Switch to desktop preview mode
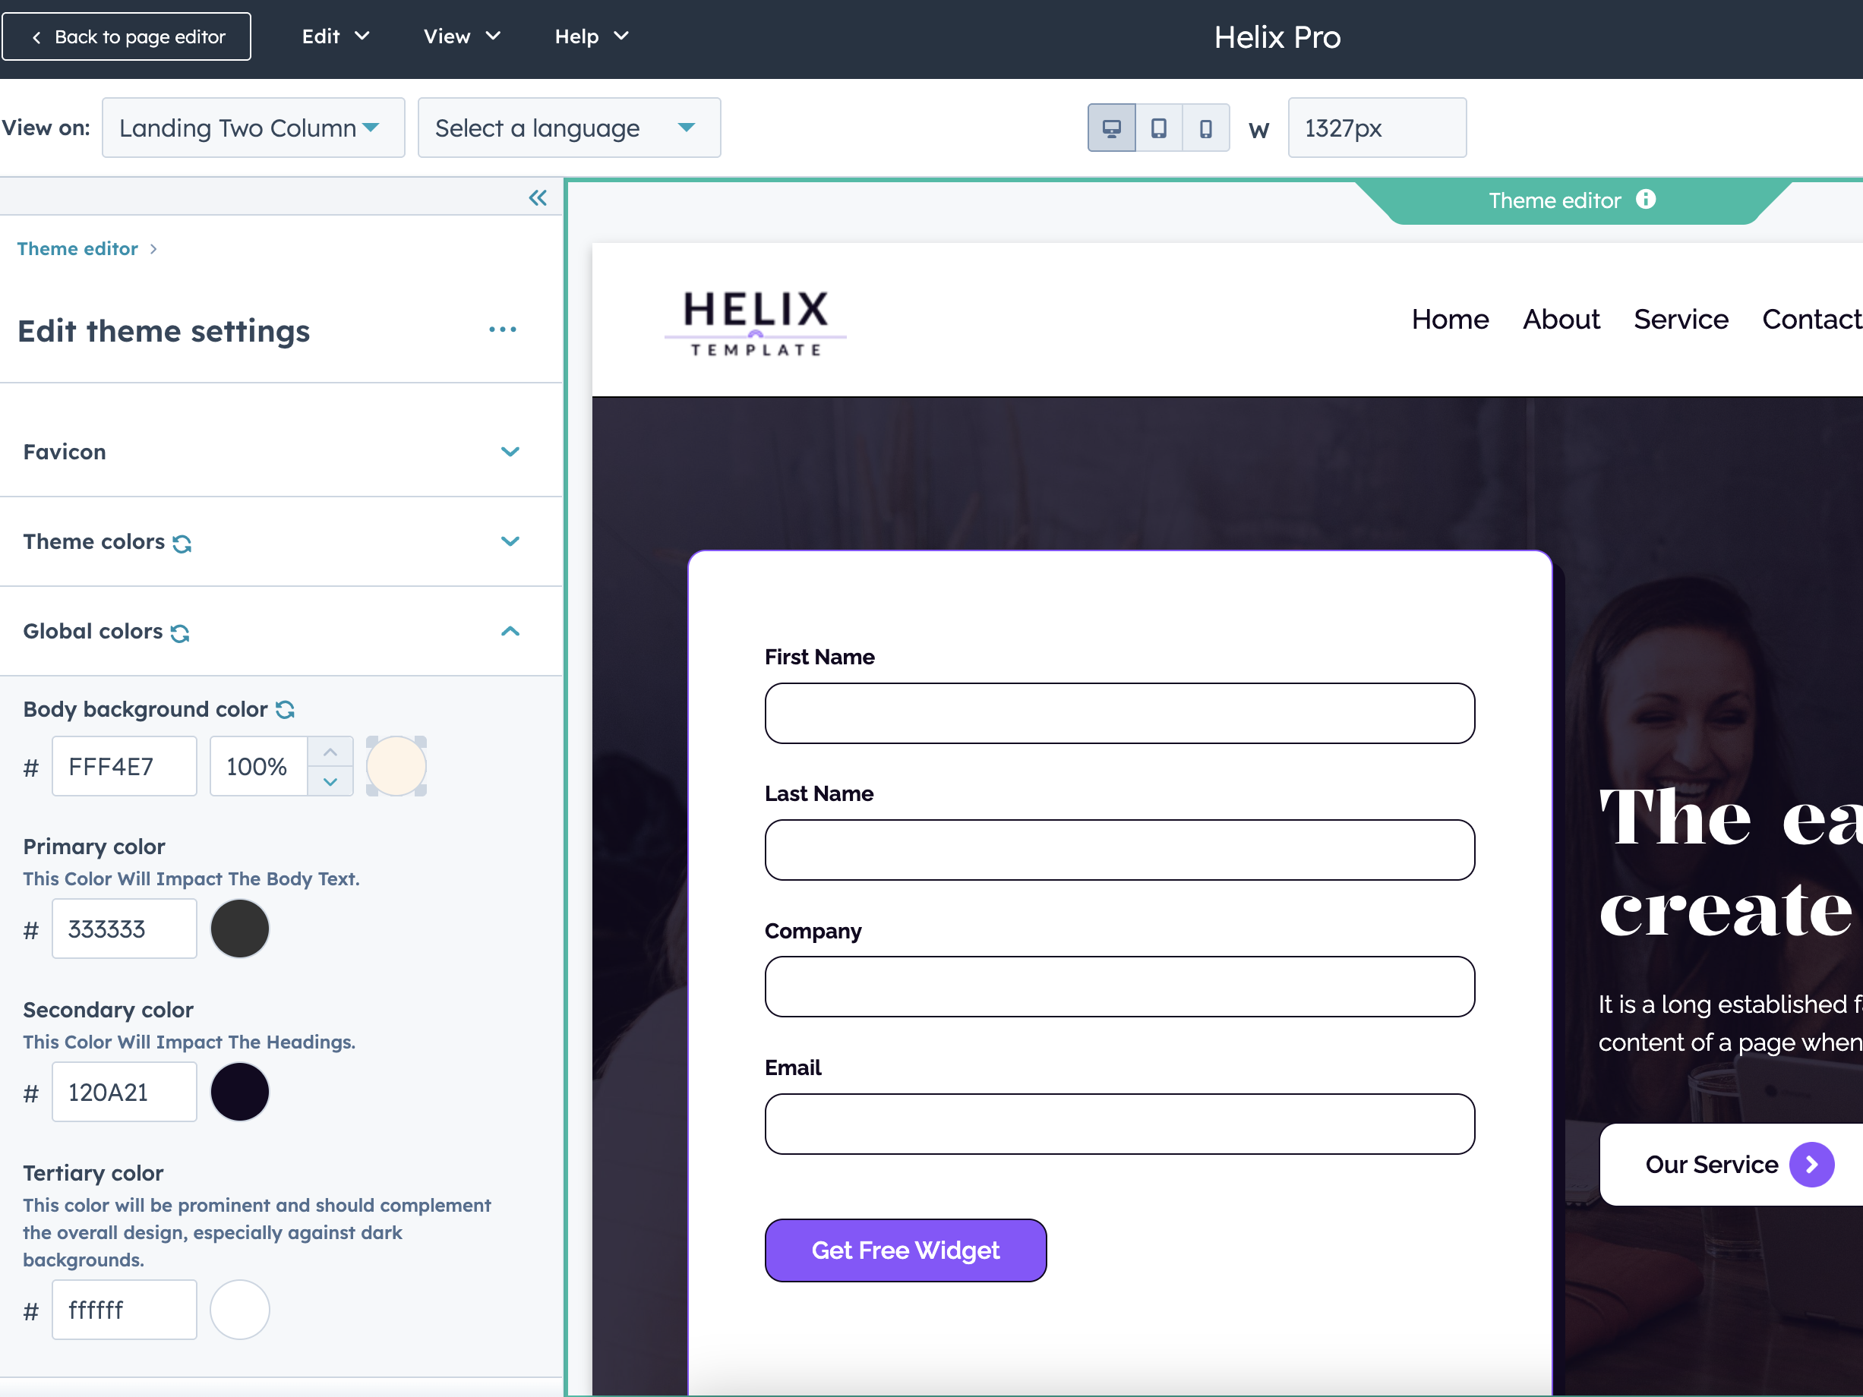1863x1397 pixels. (x=1112, y=127)
